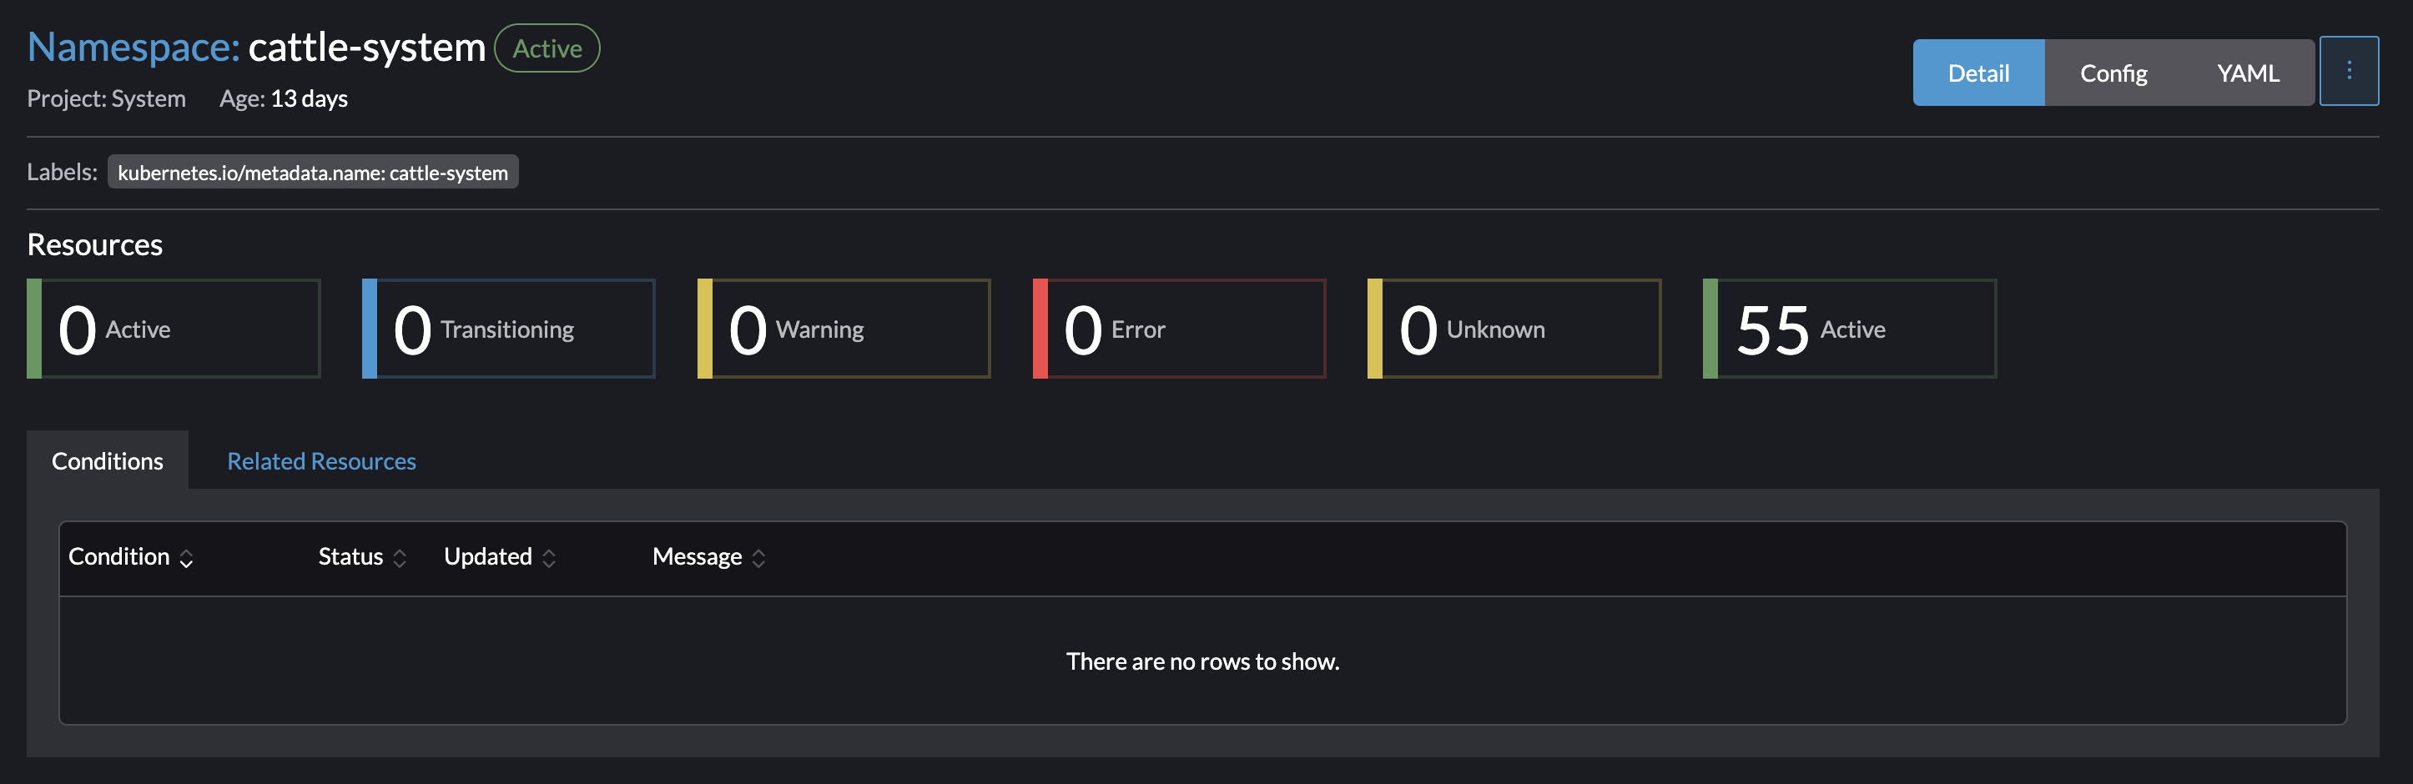Screen dimensions: 2413x784
Task: Click the sort chevrons on Updated column
Action: (x=551, y=557)
